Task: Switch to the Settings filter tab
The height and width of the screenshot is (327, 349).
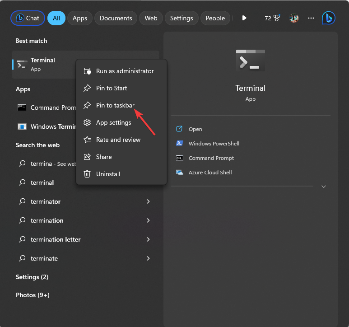Action: point(181,18)
